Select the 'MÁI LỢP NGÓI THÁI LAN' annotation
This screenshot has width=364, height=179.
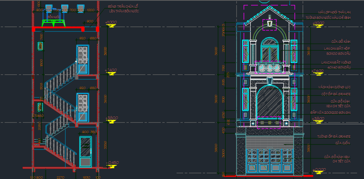point(334,12)
